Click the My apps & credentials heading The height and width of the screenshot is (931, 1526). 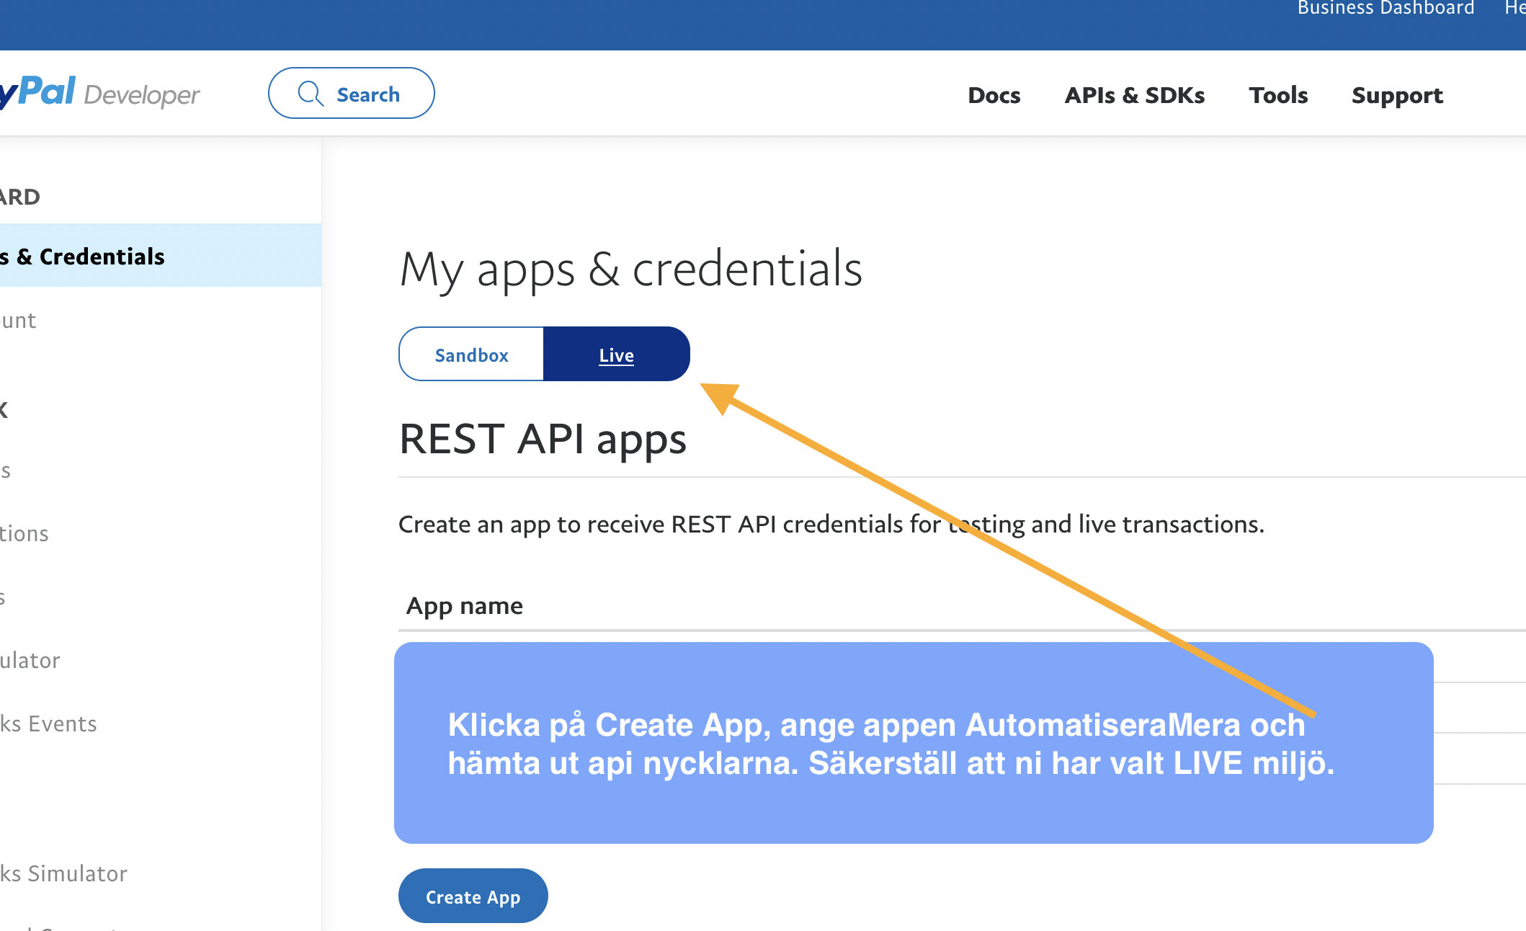(631, 269)
